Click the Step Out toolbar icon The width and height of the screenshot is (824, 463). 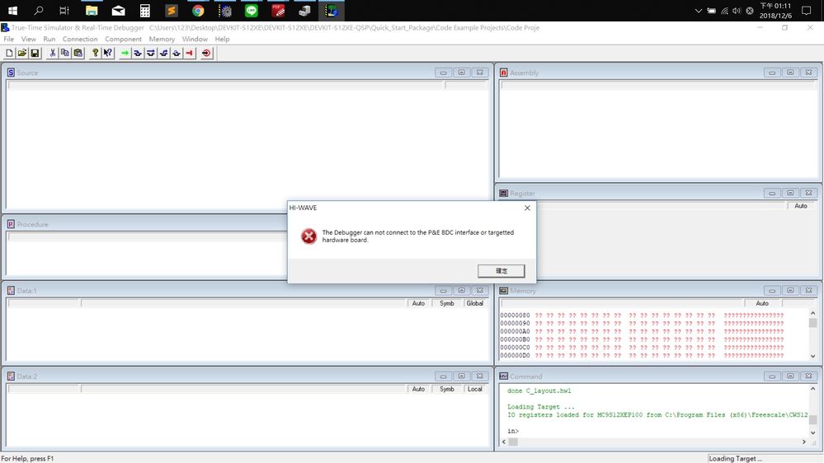tap(163, 53)
